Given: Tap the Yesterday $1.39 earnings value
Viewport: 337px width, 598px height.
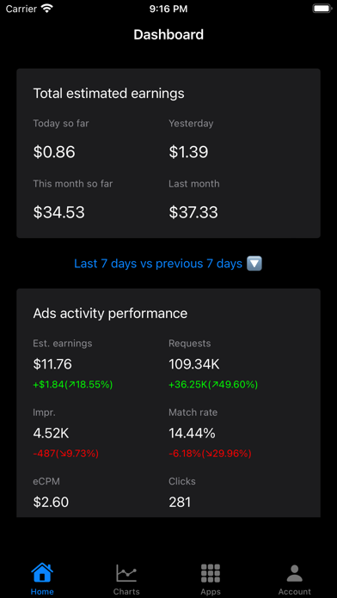Looking at the screenshot, I should point(188,152).
